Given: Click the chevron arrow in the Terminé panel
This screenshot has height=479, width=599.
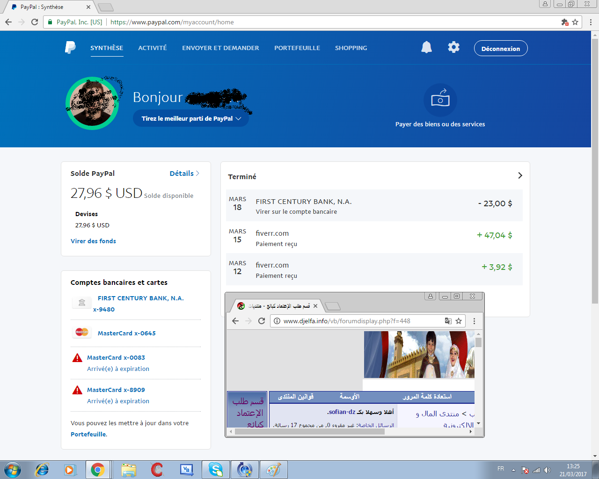Looking at the screenshot, I should (520, 175).
